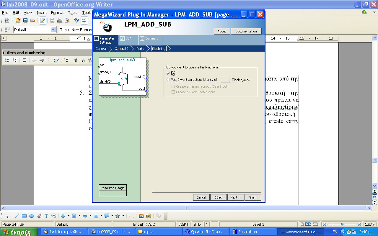Select the Callouts tool in Drawing toolbar
The image size is (378, 236).
pyautogui.click(x=54, y=216)
